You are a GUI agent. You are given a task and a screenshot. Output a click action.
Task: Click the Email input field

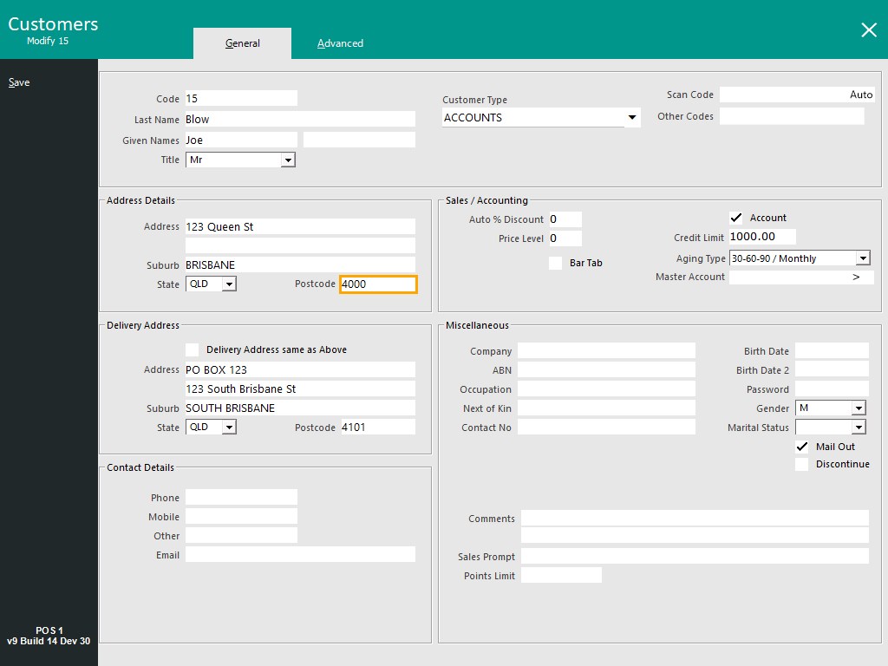pyautogui.click(x=300, y=555)
